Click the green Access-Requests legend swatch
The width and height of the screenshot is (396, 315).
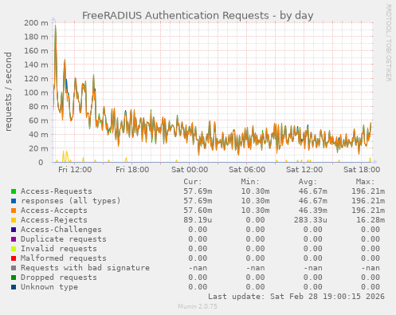coord(14,191)
